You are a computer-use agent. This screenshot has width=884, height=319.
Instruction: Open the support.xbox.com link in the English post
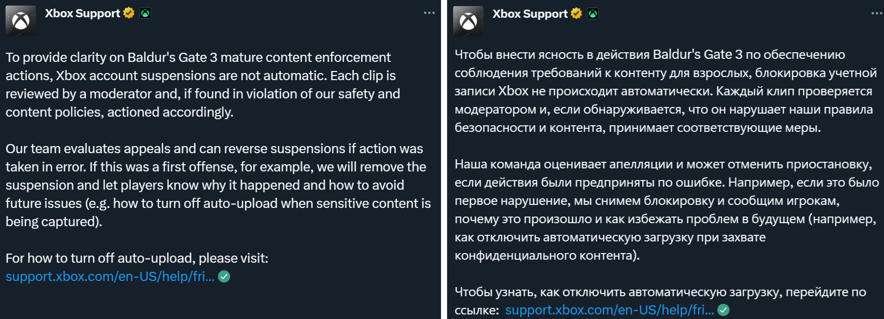coord(110,276)
